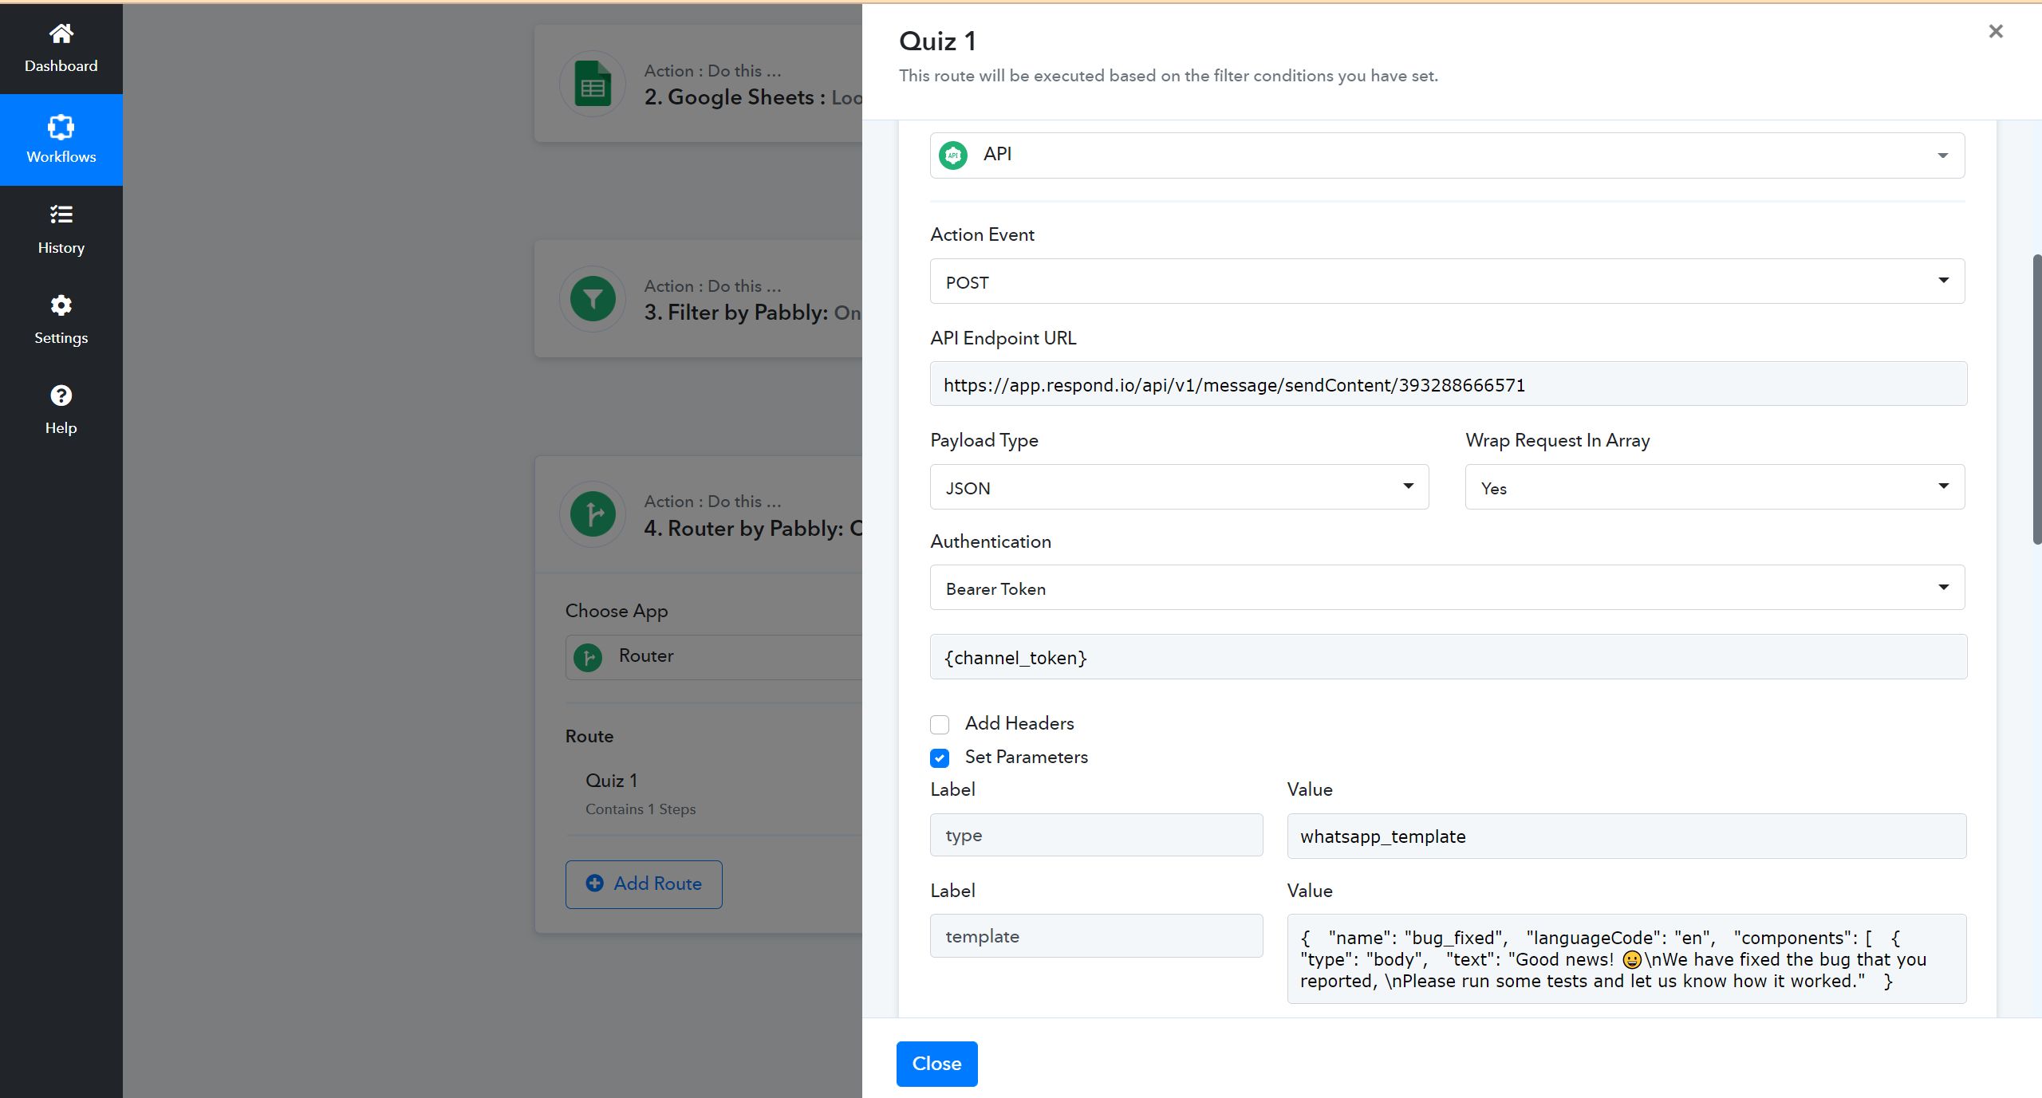This screenshot has width=2042, height=1098.
Task: Uncheck the Set Parameters checkbox
Action: (x=940, y=758)
